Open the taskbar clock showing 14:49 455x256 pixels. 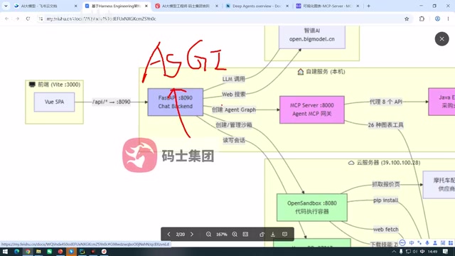click(x=432, y=252)
